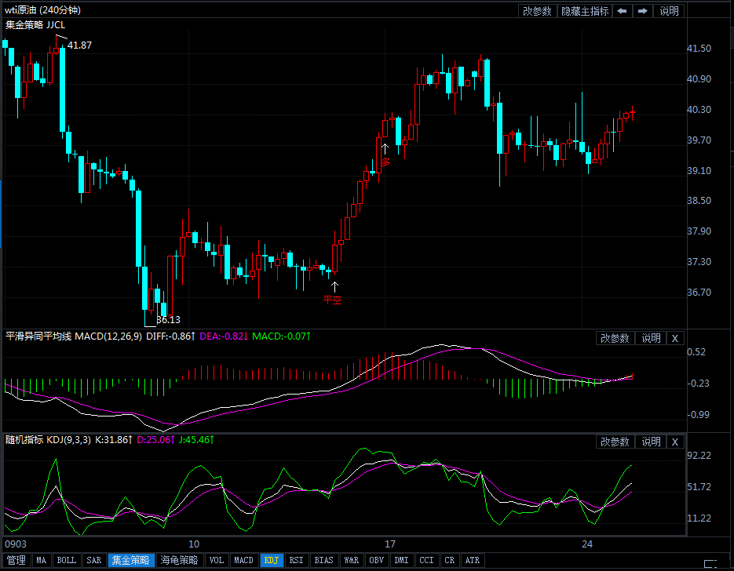Screen dimensions: 734x571
Task: Select the W&R indicator tab
Action: (350, 560)
